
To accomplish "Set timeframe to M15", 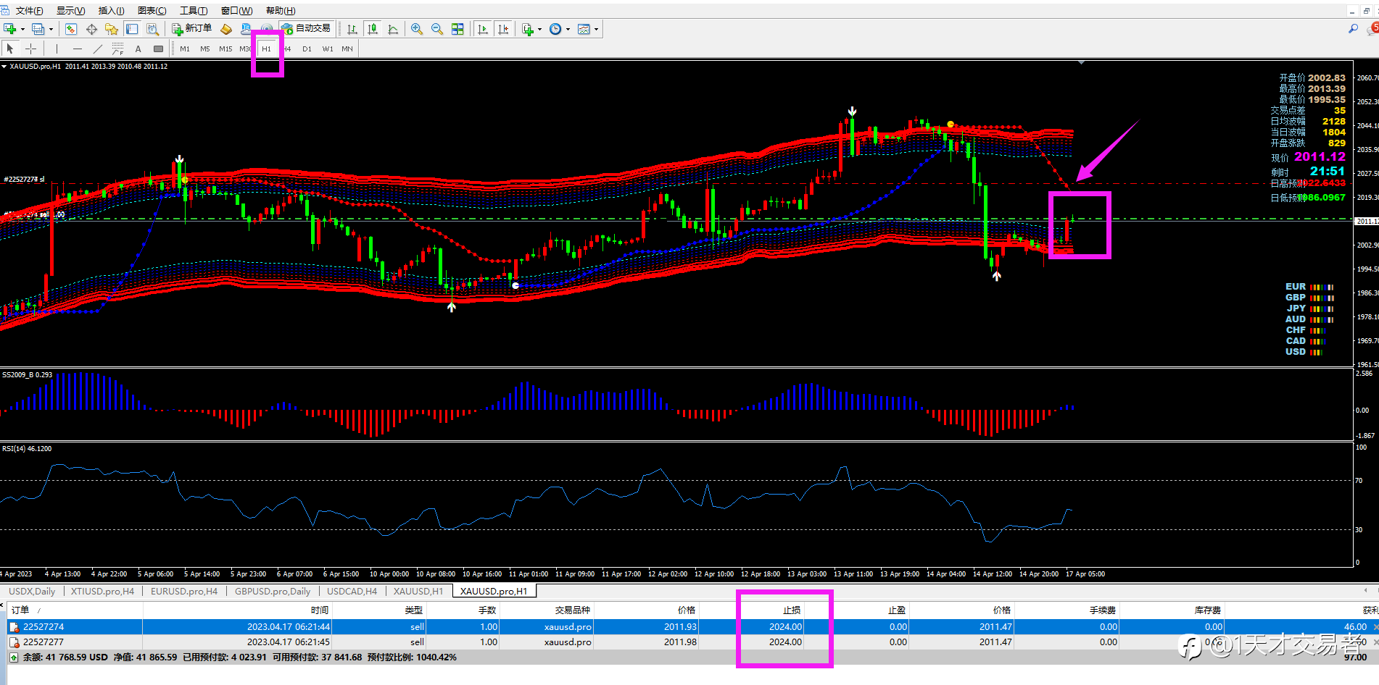I will 225,49.
